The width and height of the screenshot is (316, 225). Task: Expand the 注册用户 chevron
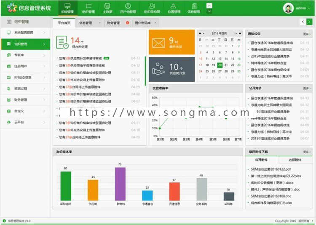click(44, 66)
